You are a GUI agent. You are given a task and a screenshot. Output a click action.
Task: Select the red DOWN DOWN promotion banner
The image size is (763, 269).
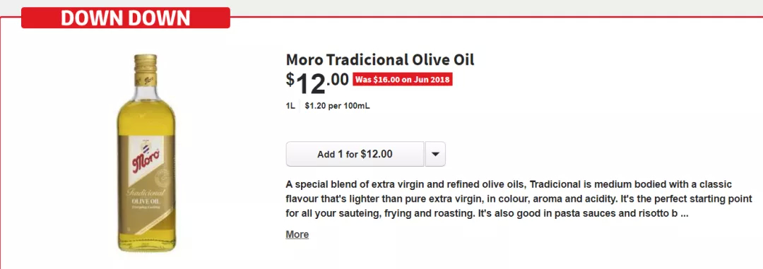coord(126,18)
